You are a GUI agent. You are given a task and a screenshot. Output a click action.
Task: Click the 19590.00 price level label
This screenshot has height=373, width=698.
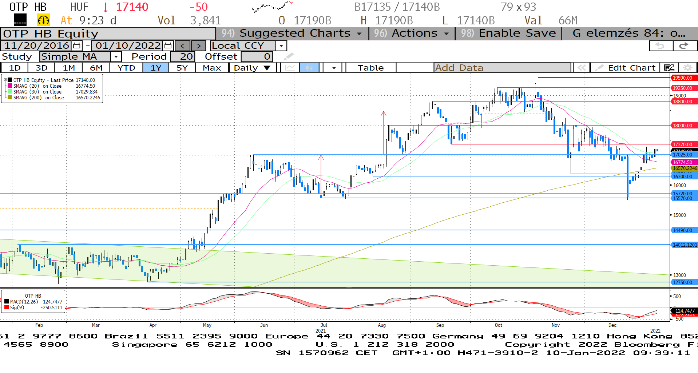(x=684, y=78)
